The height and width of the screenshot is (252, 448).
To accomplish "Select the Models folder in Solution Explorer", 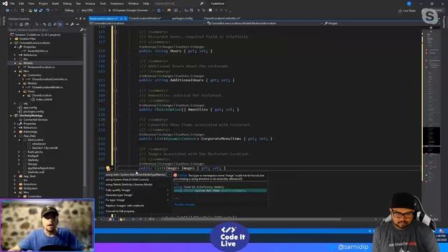I will pos(28,63).
